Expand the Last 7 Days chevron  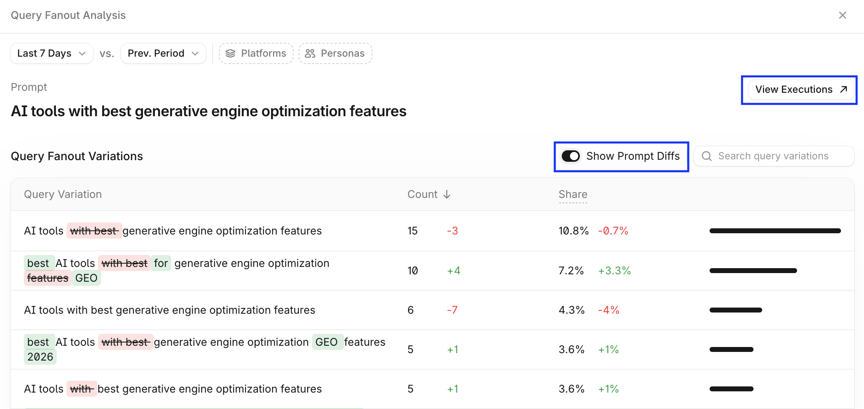point(82,53)
